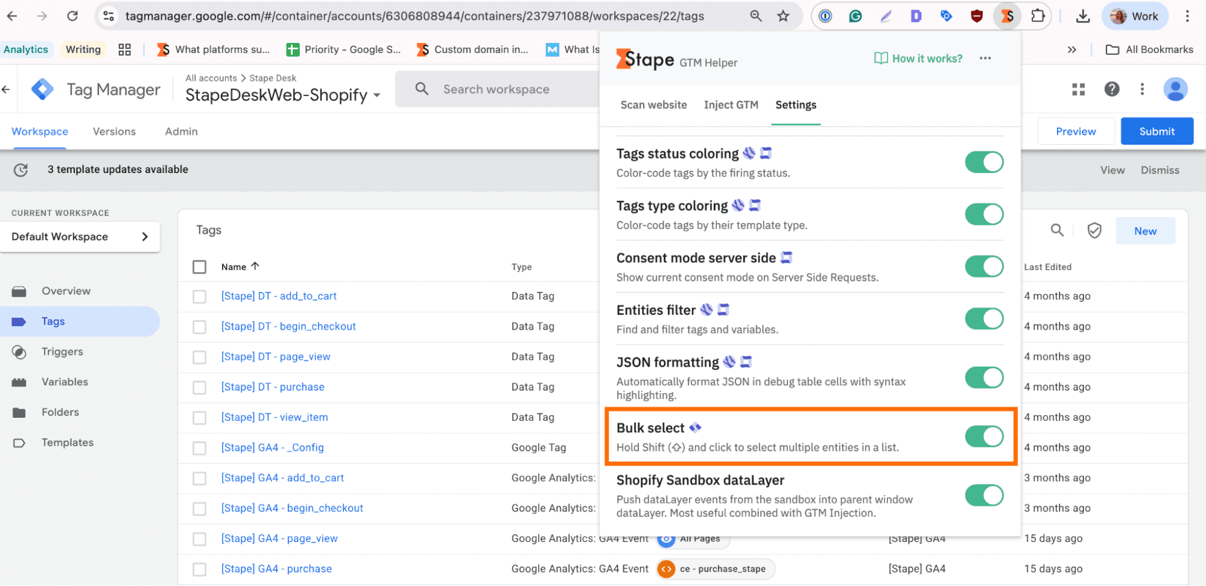Open the Versions tab
1206x586 pixels.
[x=114, y=131]
